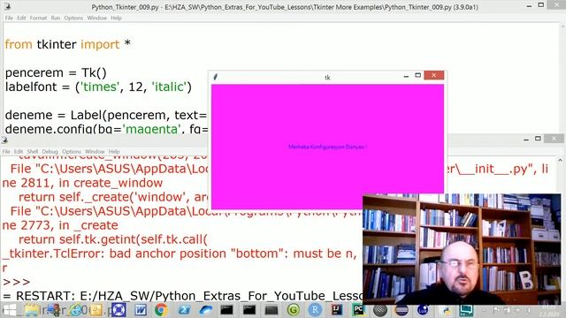The height and width of the screenshot is (318, 566).
Task: Click the 'italic' string in labelfont line
Action: coord(169,87)
